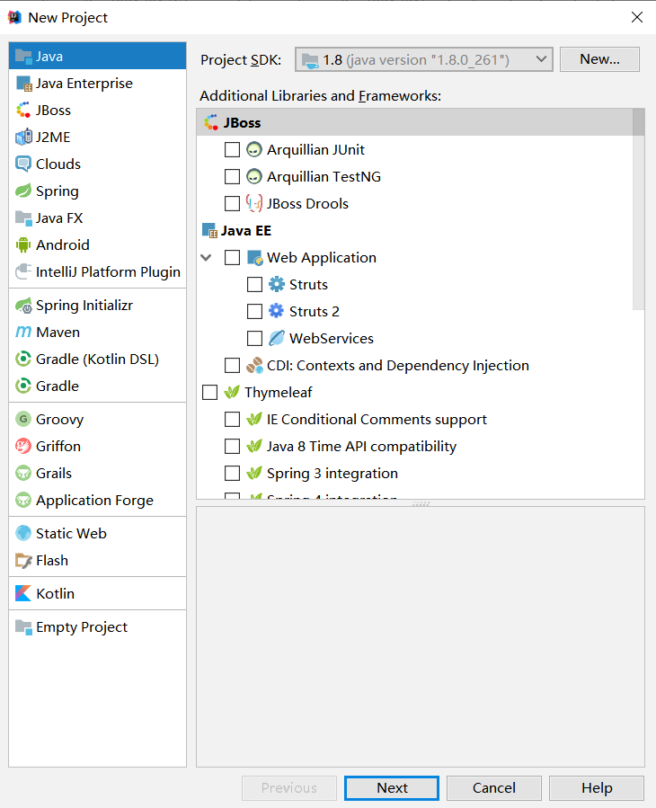Click the Static Web globe icon

(23, 533)
